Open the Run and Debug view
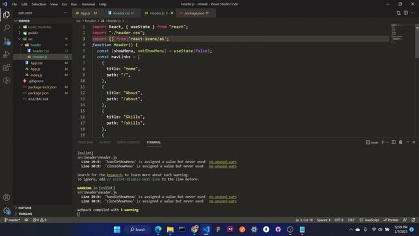The image size is (419, 236). [x=7, y=54]
